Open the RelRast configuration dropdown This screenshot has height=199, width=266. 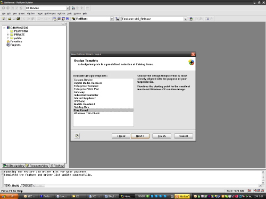tap(112, 19)
